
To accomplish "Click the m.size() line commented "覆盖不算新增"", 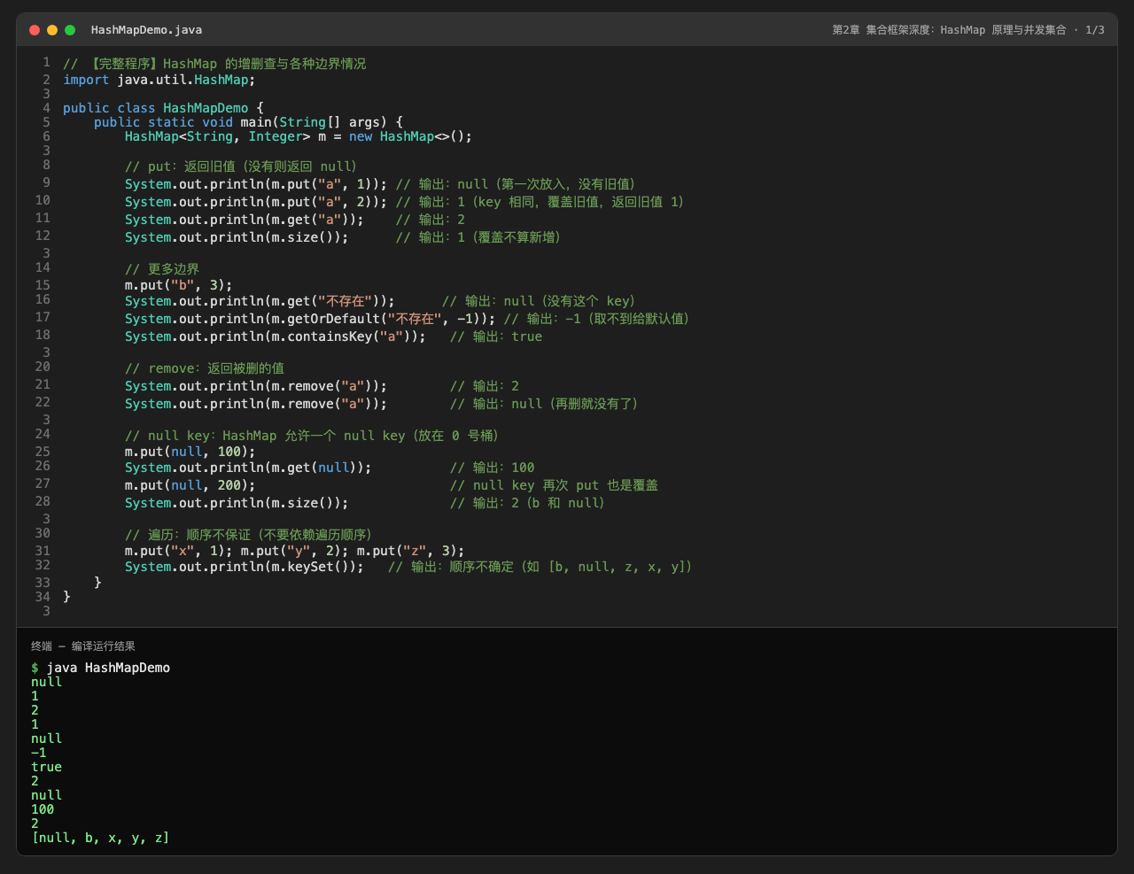I will tap(343, 237).
